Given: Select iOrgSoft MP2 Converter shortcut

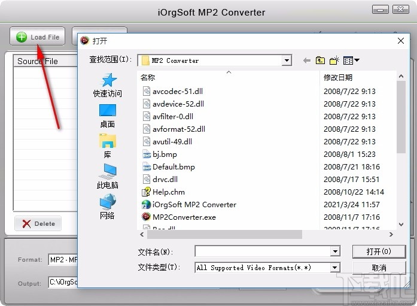Looking at the screenshot, I should (194, 204).
